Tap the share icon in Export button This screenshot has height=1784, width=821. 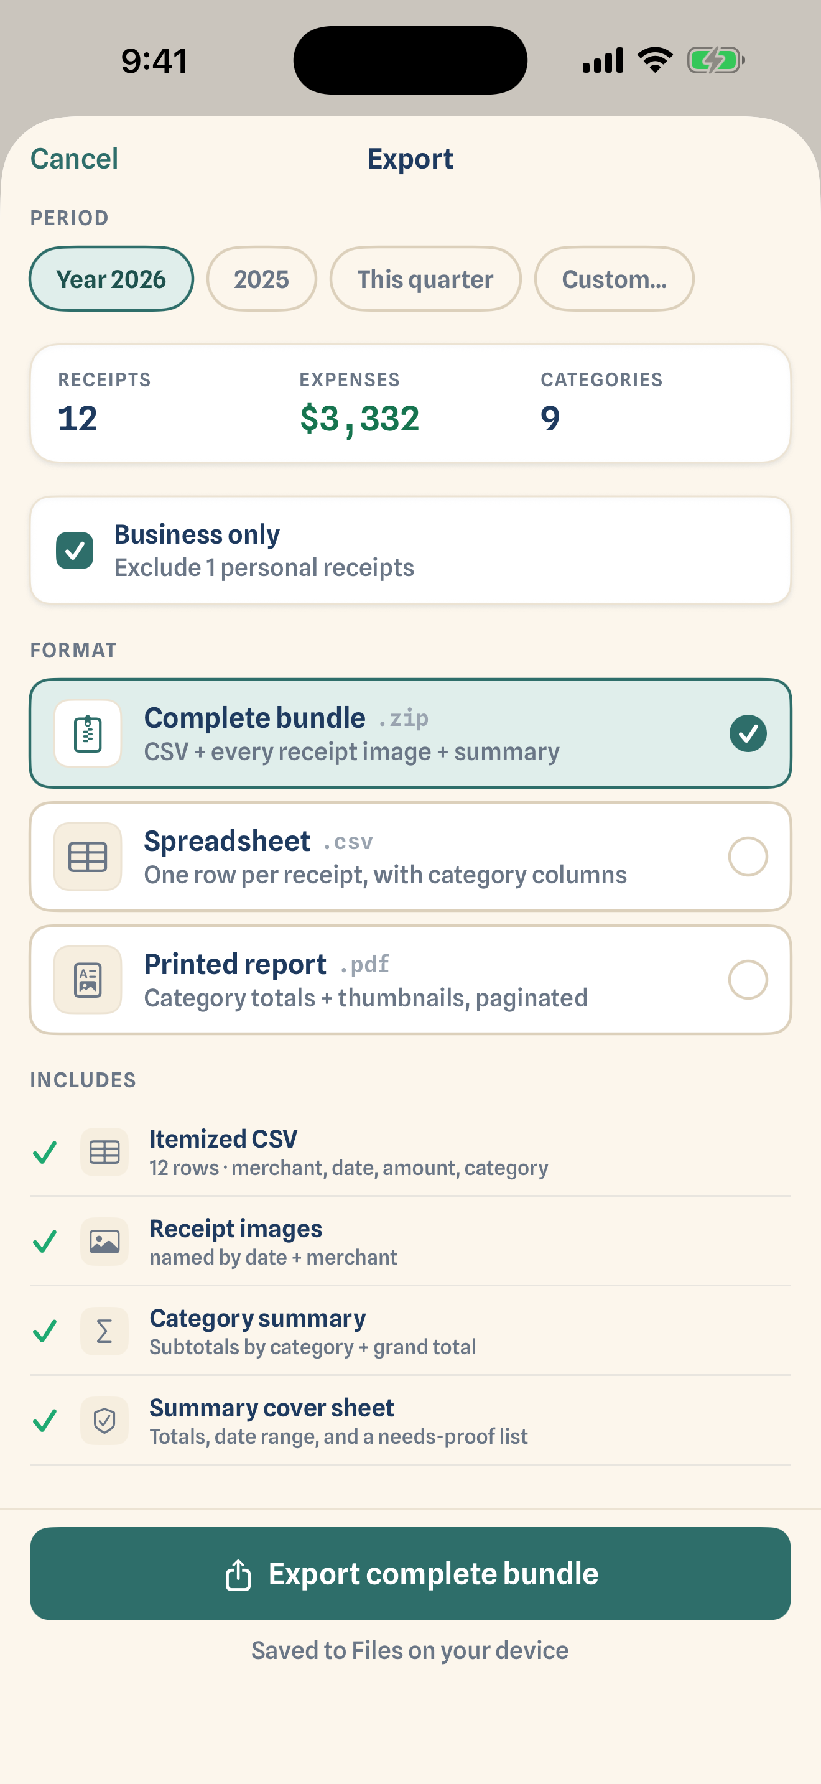238,1574
